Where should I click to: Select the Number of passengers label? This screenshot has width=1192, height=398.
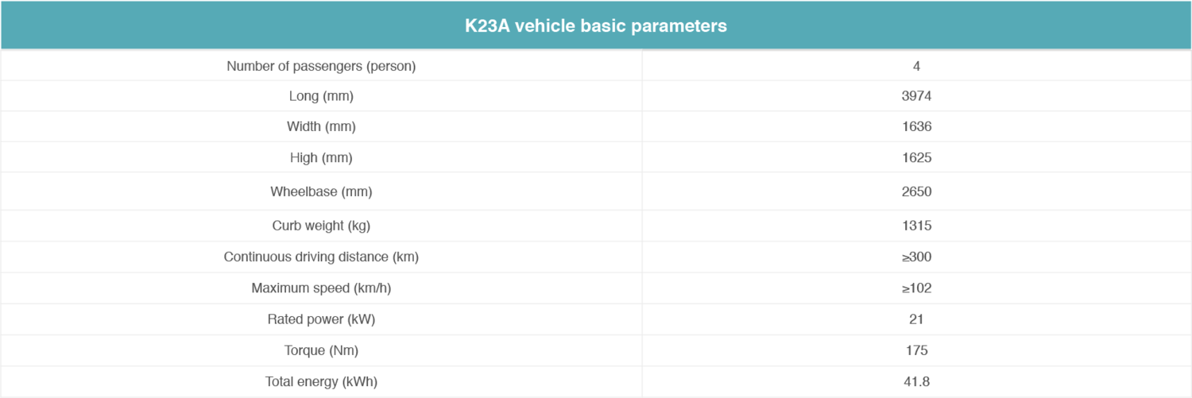321,66
